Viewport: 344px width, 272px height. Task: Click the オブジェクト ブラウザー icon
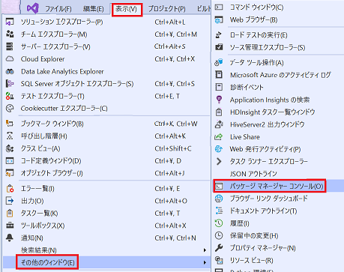[10, 173]
